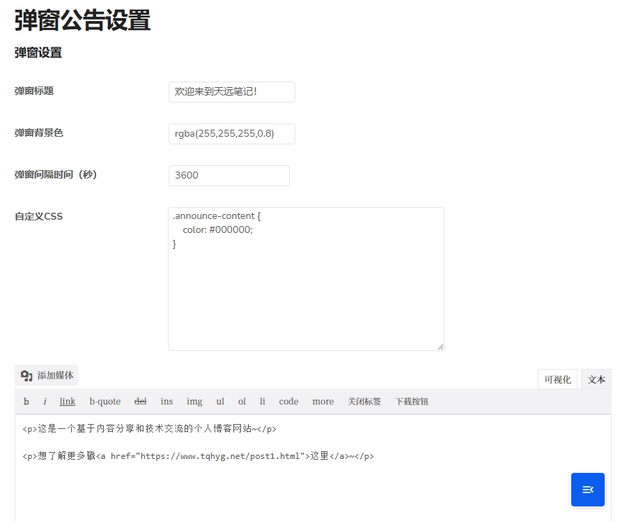Add a list item with li quicktag

click(263, 401)
